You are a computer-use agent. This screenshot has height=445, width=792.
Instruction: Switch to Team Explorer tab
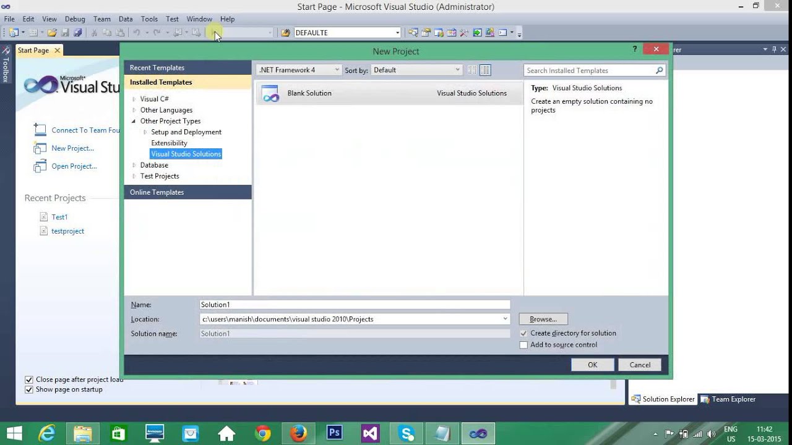click(x=728, y=399)
